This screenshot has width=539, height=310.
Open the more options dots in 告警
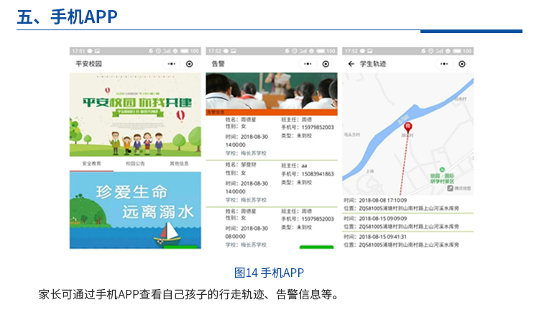pyautogui.click(x=308, y=63)
